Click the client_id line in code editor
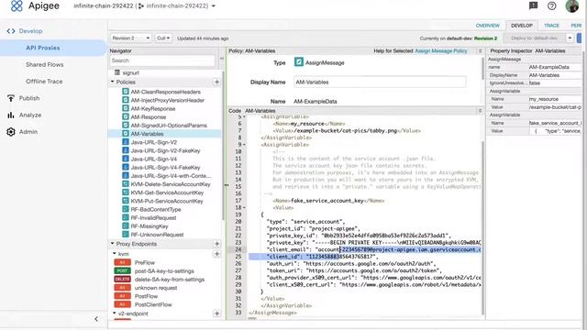The height and width of the screenshot is (330, 587). tap(322, 257)
